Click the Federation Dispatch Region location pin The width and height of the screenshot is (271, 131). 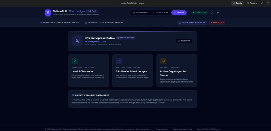click(41, 23)
